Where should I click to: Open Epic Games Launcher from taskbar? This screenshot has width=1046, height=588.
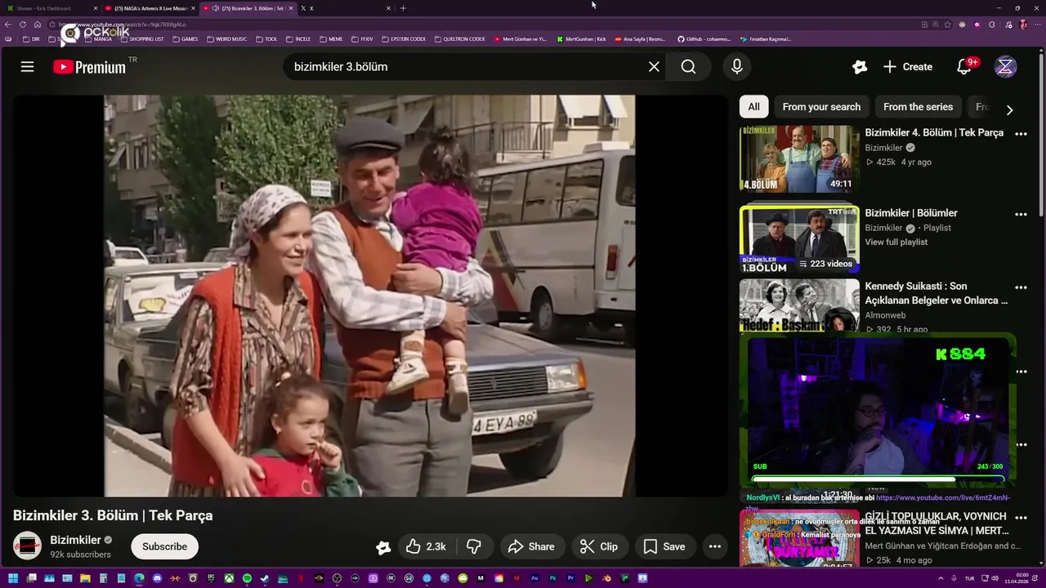pyautogui.click(x=211, y=579)
